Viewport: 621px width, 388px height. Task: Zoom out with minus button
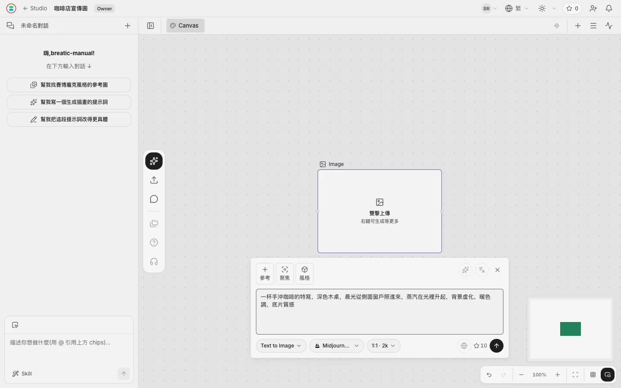(x=521, y=375)
